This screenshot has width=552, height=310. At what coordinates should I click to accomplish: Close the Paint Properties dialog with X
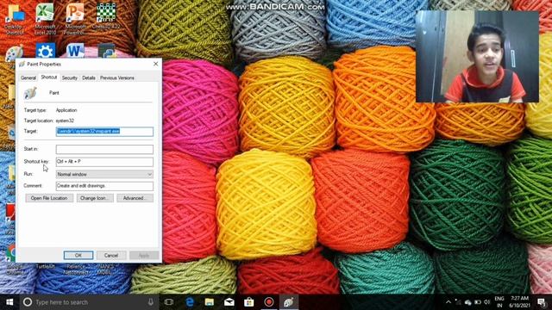tap(155, 64)
